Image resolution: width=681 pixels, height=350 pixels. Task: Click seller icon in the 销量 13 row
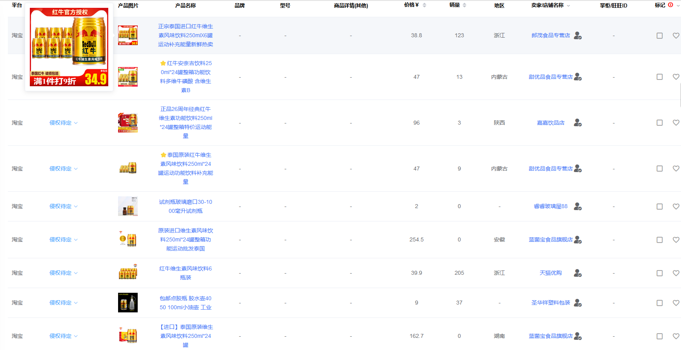(x=577, y=77)
